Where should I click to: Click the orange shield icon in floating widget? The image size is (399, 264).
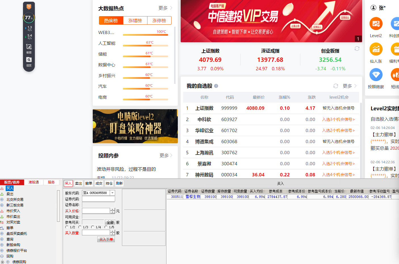[x=29, y=7]
